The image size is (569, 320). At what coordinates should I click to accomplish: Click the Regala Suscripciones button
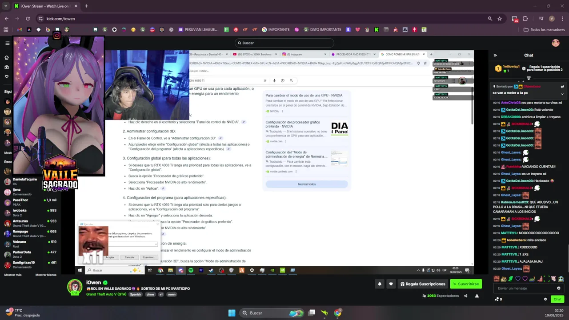pos(422,284)
